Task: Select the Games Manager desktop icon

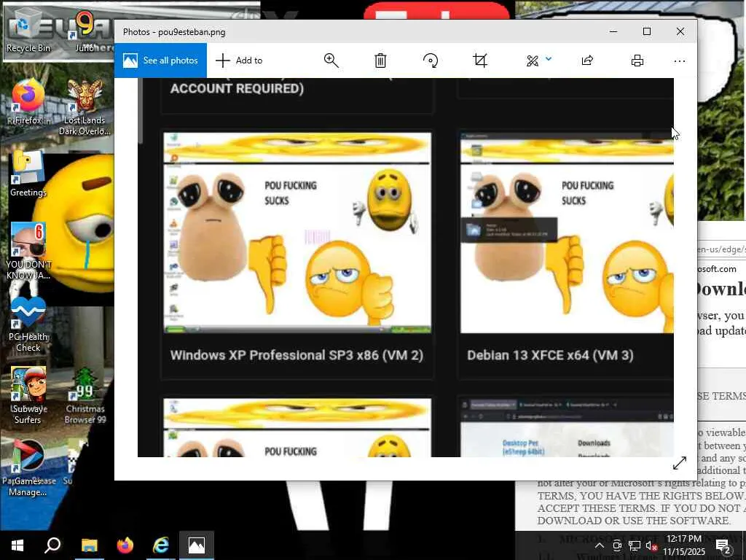Action: pos(28,467)
